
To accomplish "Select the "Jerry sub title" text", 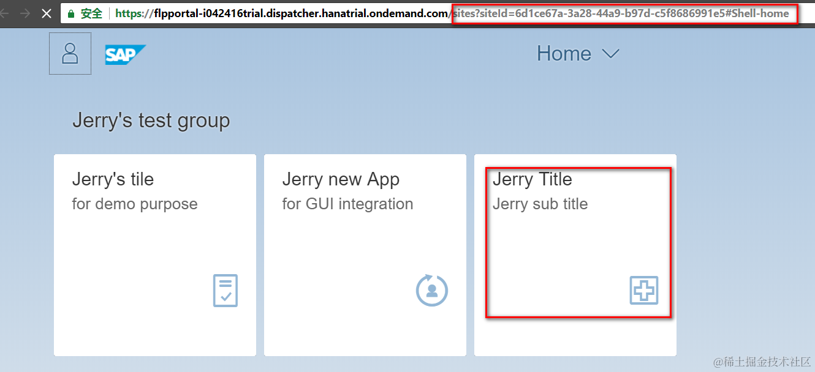I will 540,204.
